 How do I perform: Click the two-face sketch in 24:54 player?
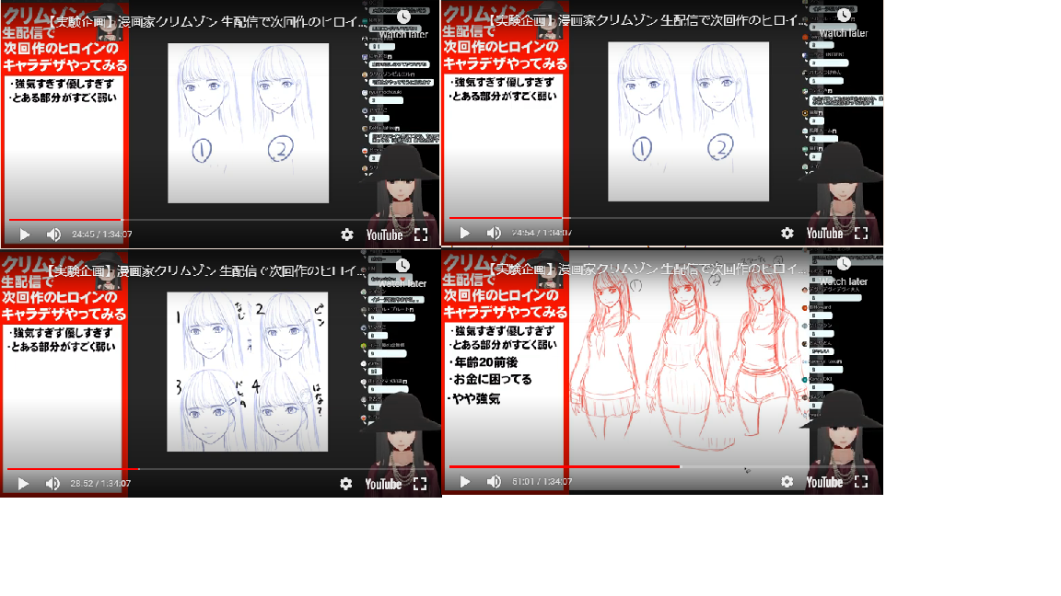tap(688, 121)
